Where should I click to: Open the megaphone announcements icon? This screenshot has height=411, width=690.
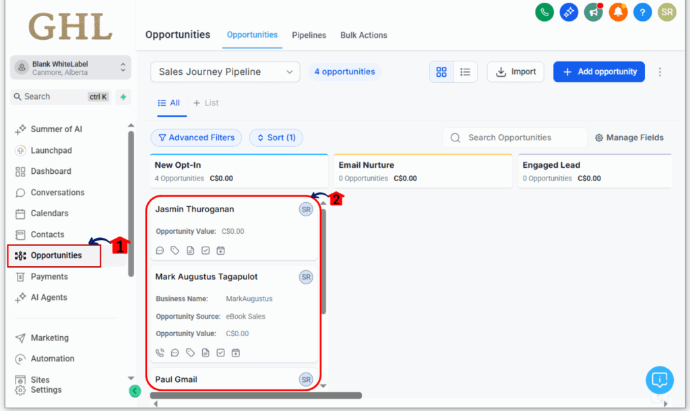coord(593,12)
